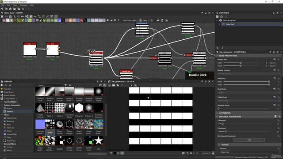The image size is (283, 159).
Task: Click the fit-to-view icon in graph toolbar
Action: tap(2, 16)
